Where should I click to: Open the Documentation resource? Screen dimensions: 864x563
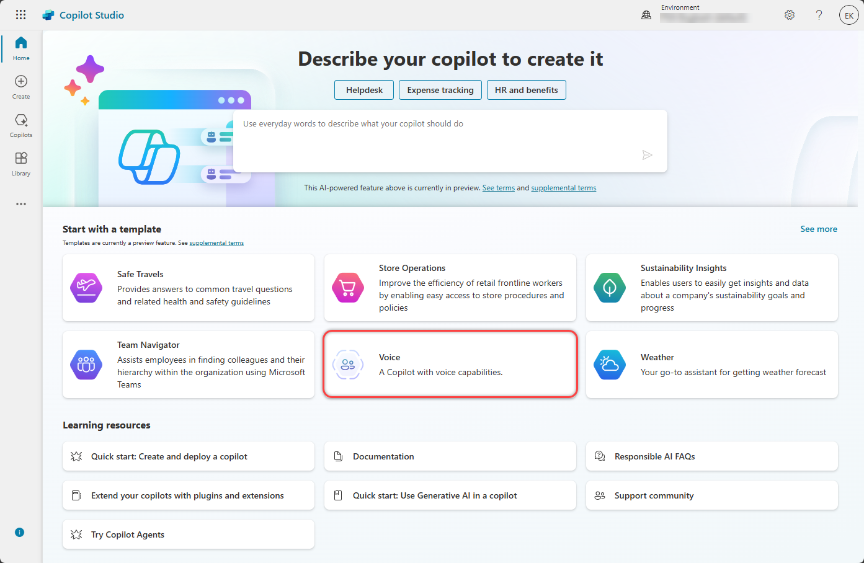[450, 456]
